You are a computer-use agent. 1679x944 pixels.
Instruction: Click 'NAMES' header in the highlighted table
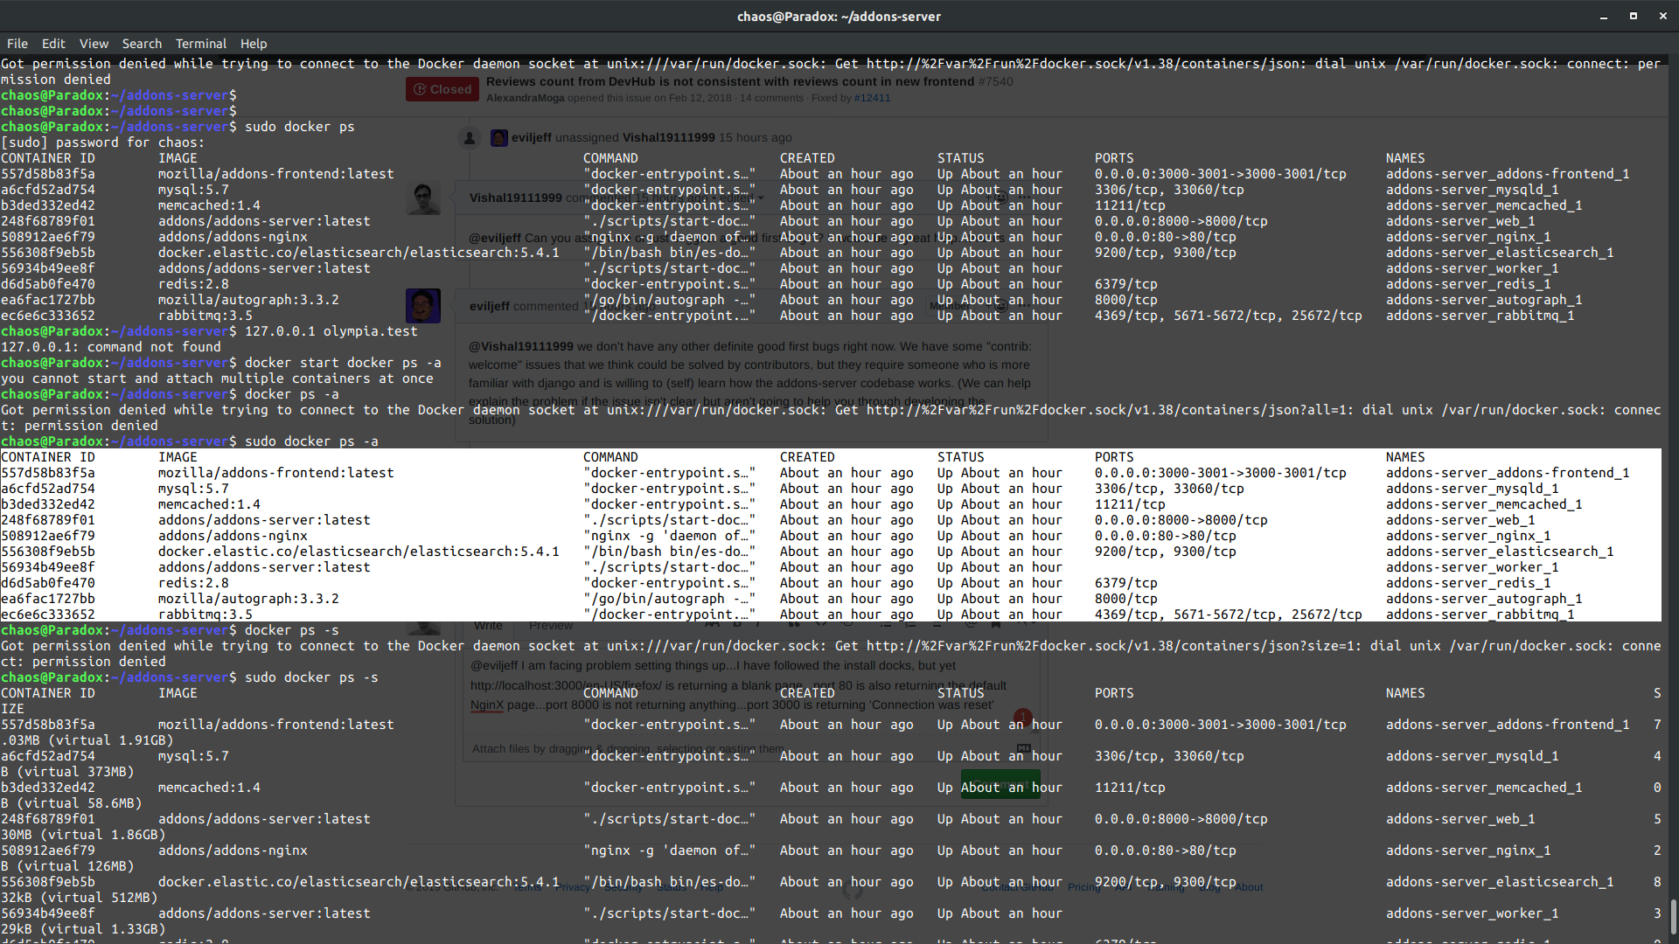click(x=1405, y=457)
